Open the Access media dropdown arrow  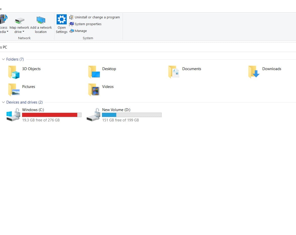(8, 32)
